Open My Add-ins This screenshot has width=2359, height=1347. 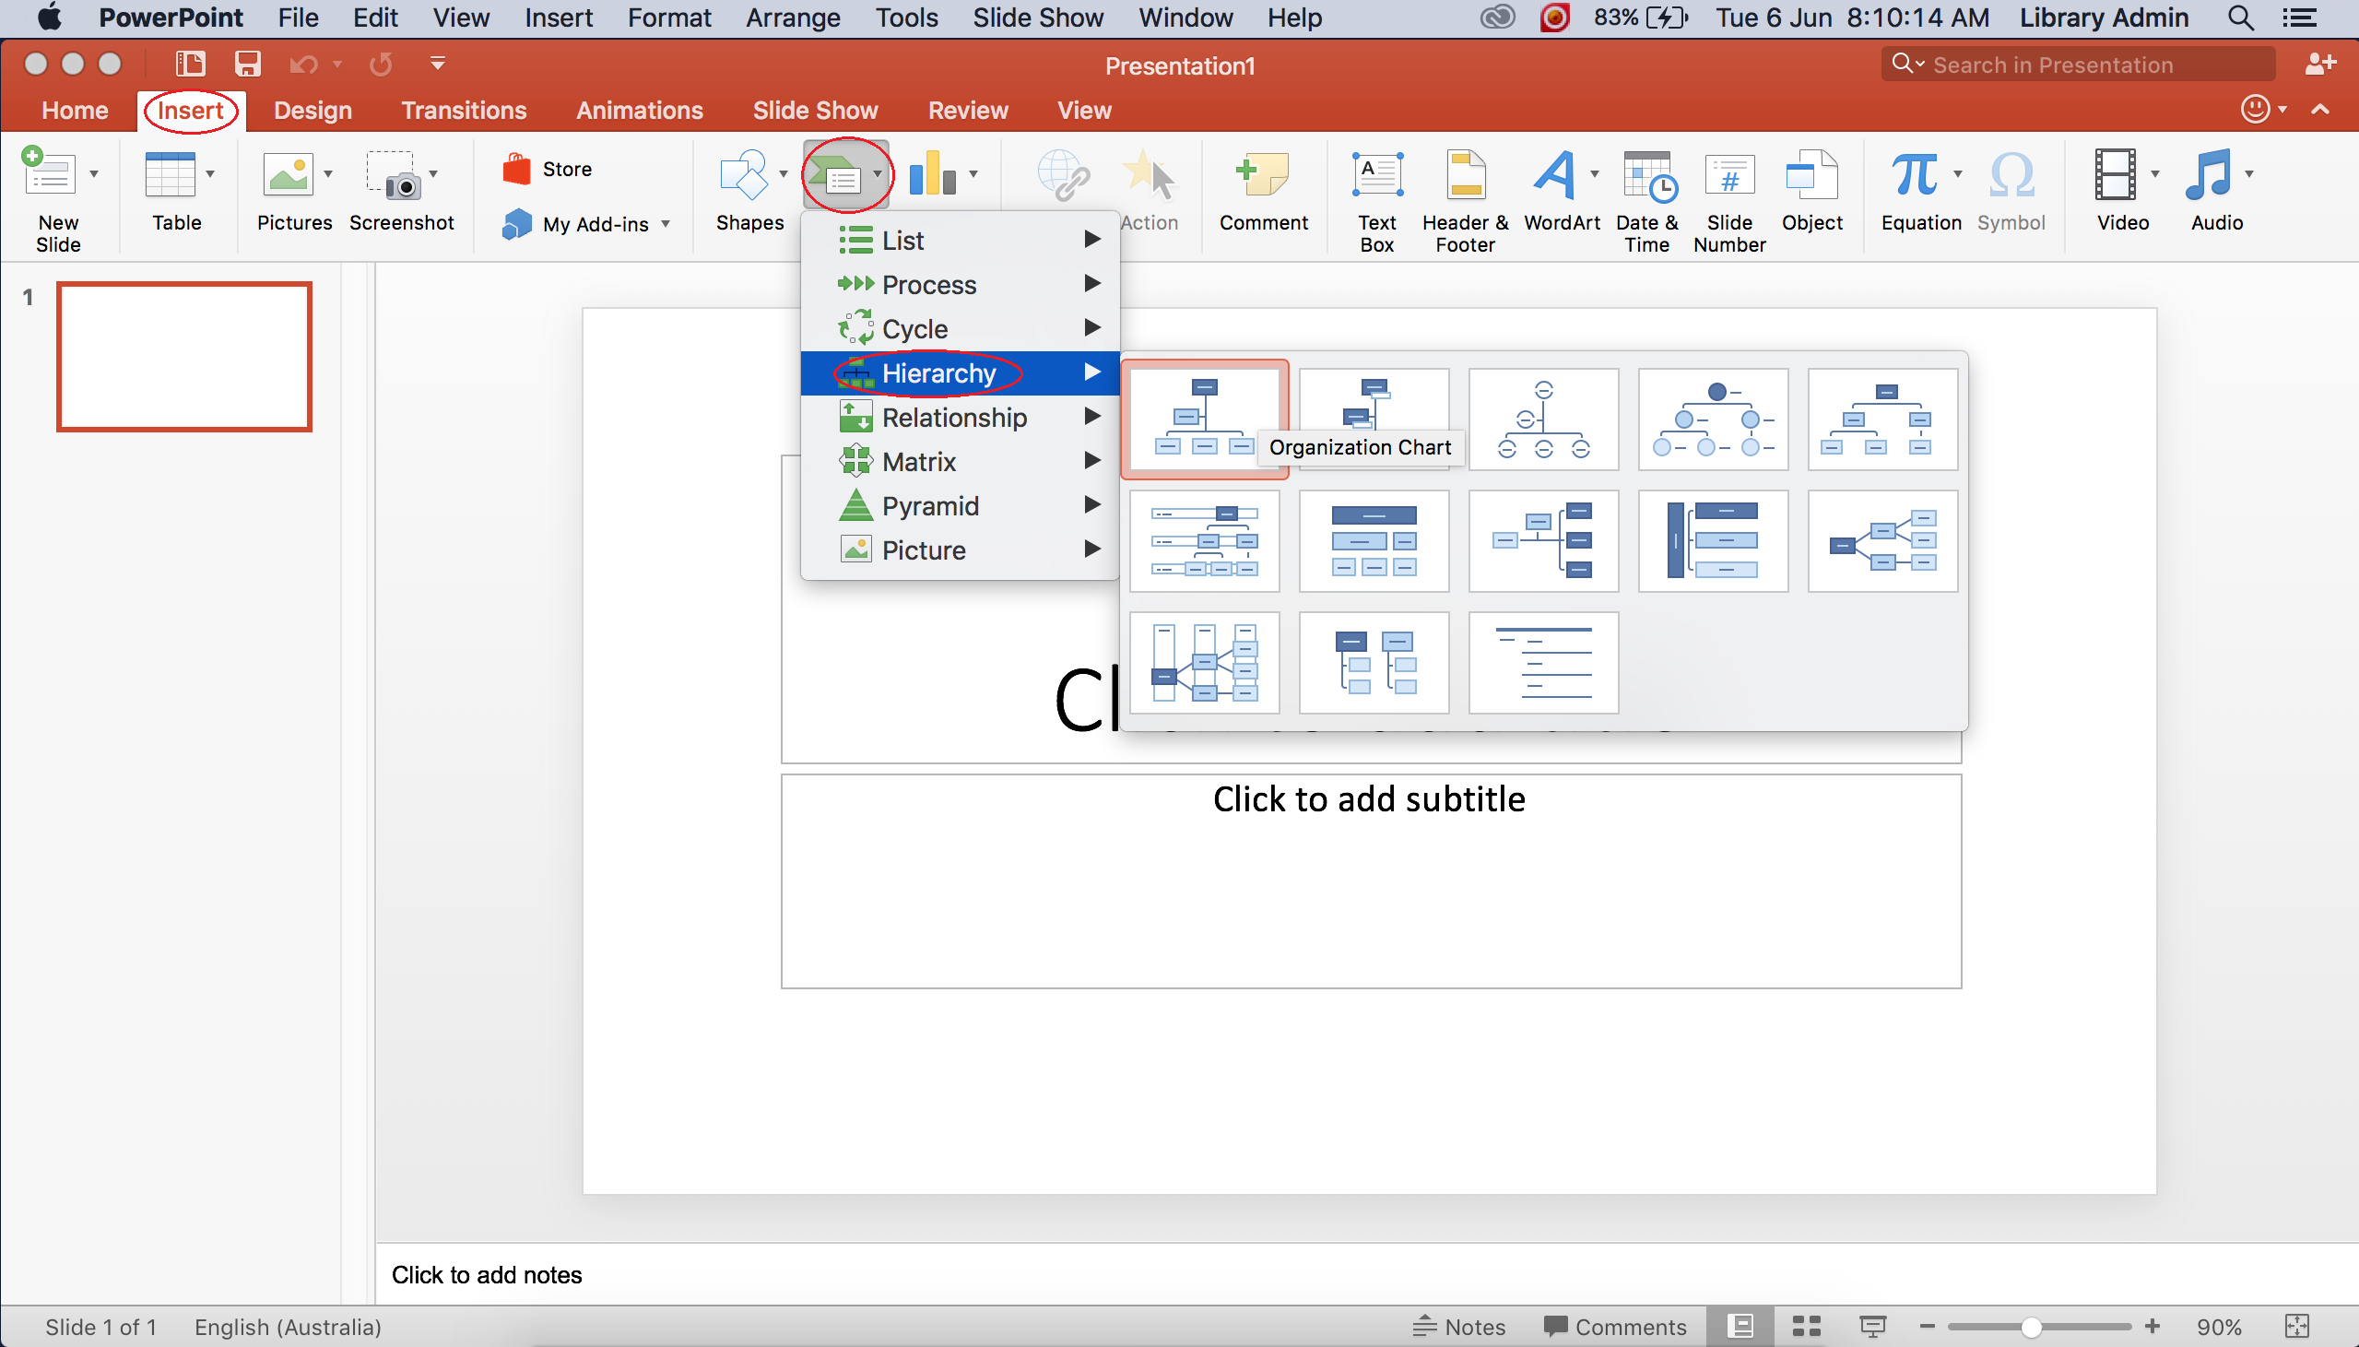(x=575, y=224)
